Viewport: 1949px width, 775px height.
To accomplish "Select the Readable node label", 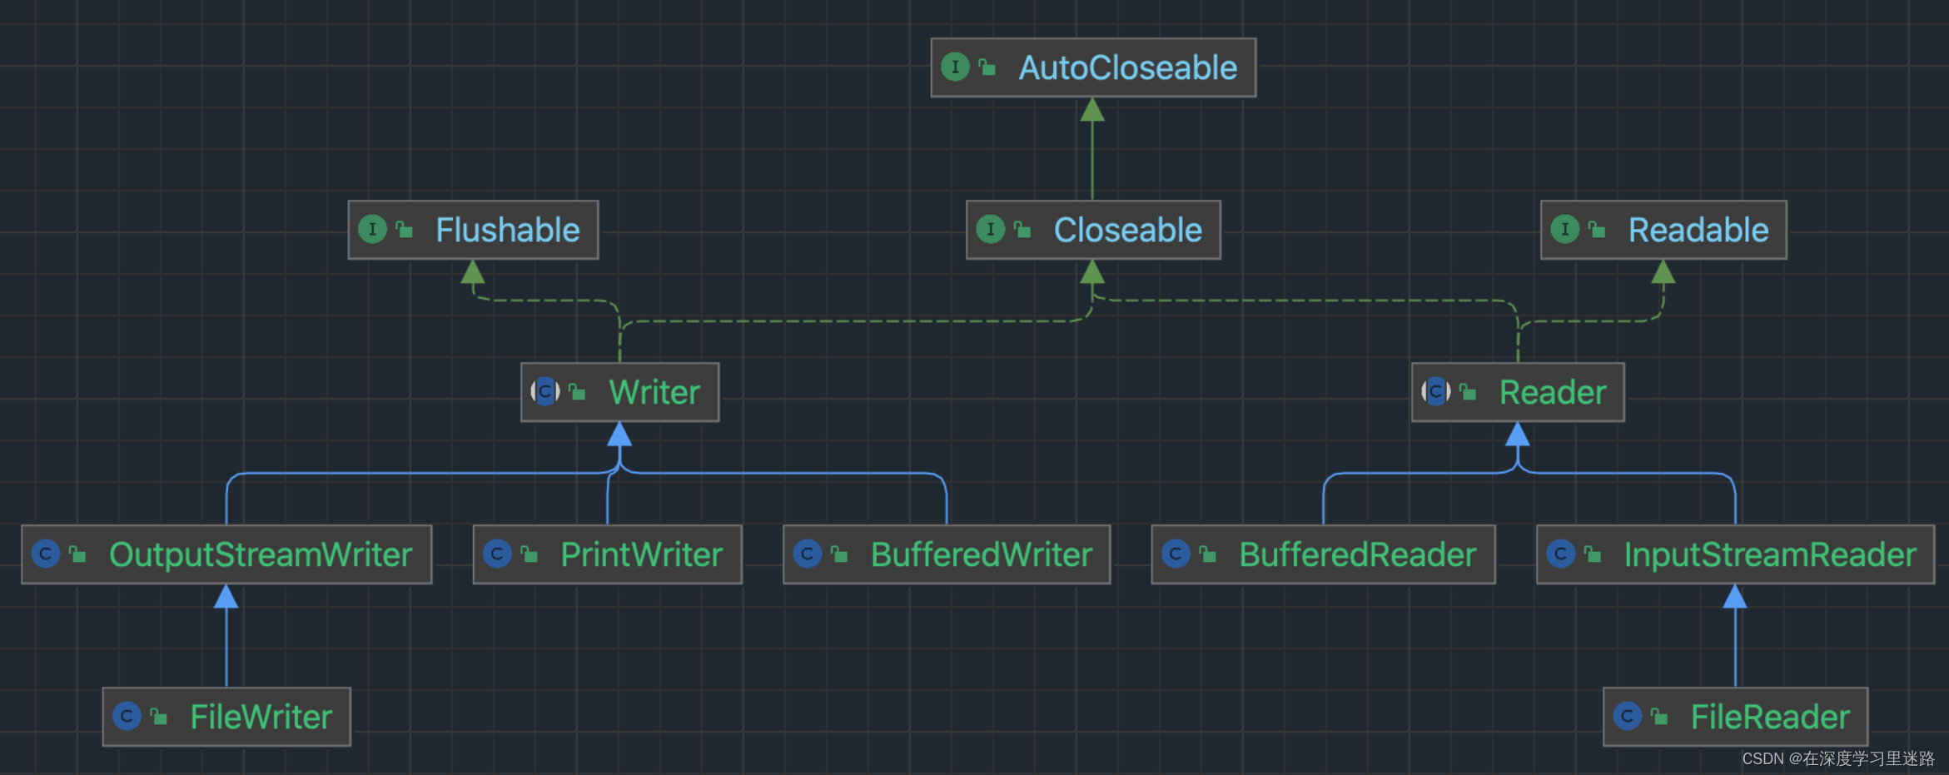I will pos(1698,230).
